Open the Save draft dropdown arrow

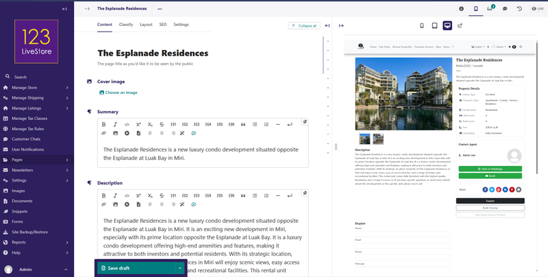click(180, 268)
